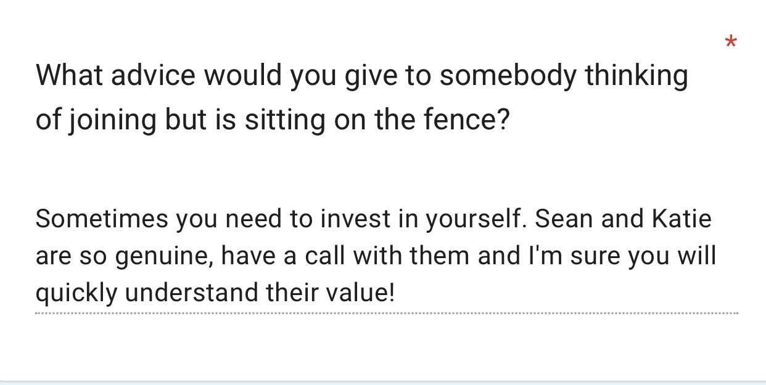766x385 pixels.
Task: Click the word "somebody" in the question
Action: click(x=508, y=76)
